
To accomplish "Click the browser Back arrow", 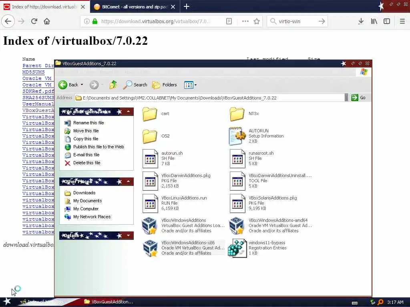I will 8,21.
